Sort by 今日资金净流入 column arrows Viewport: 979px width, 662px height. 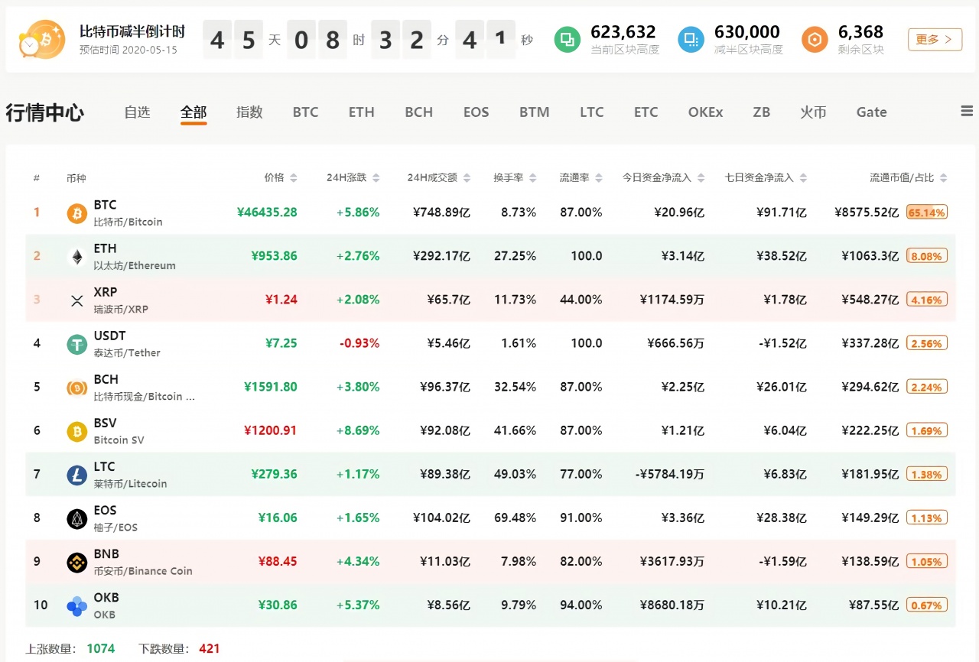click(x=700, y=178)
